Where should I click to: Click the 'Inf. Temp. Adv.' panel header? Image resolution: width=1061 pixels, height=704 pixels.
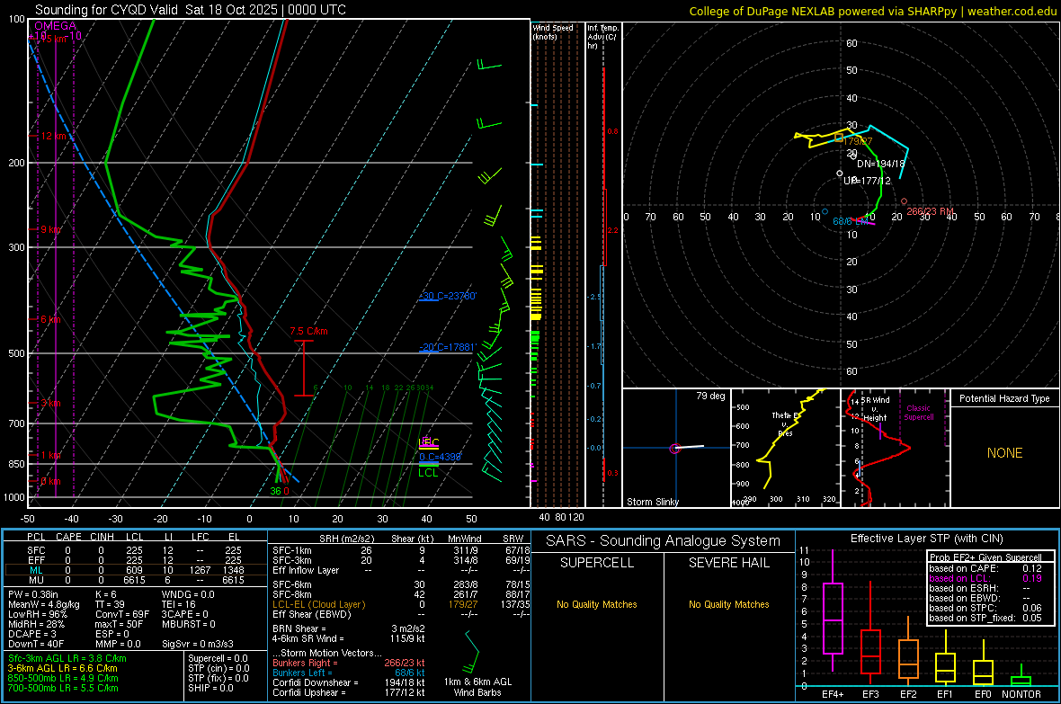click(602, 37)
